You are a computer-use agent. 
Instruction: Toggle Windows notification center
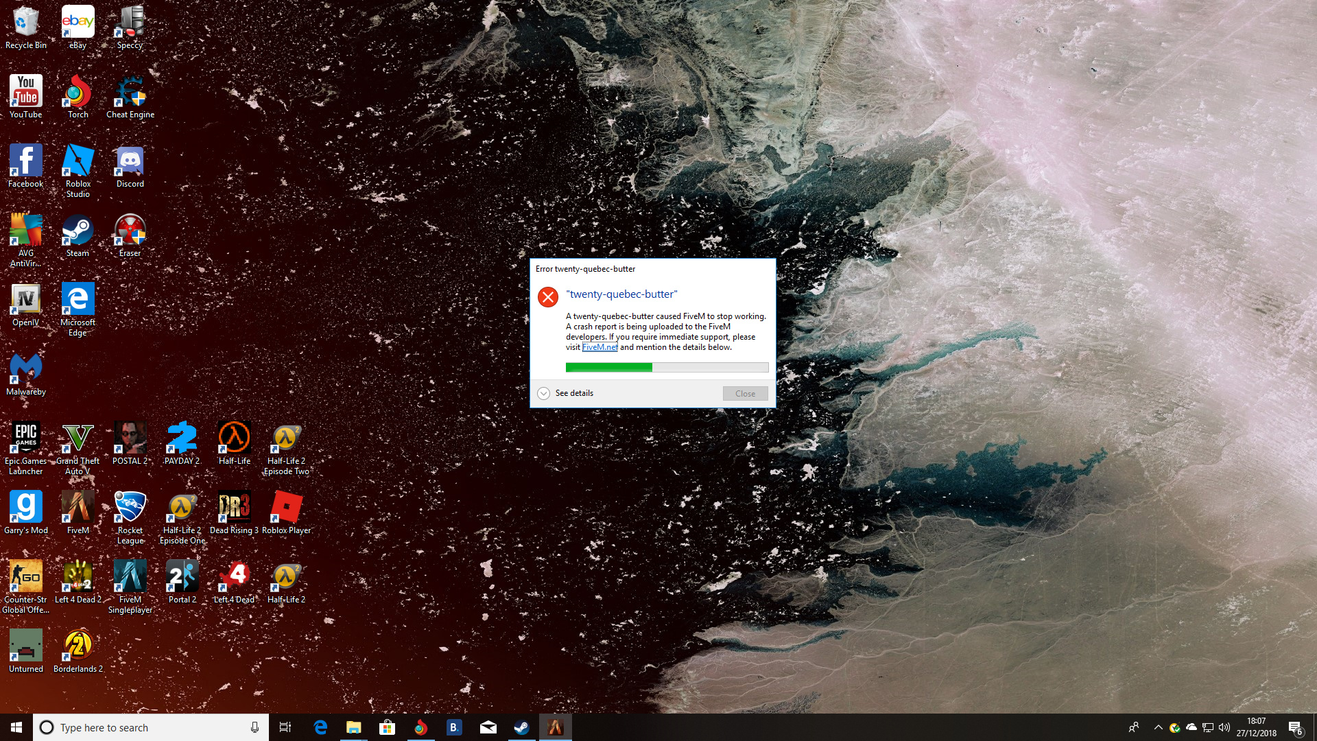point(1295,727)
